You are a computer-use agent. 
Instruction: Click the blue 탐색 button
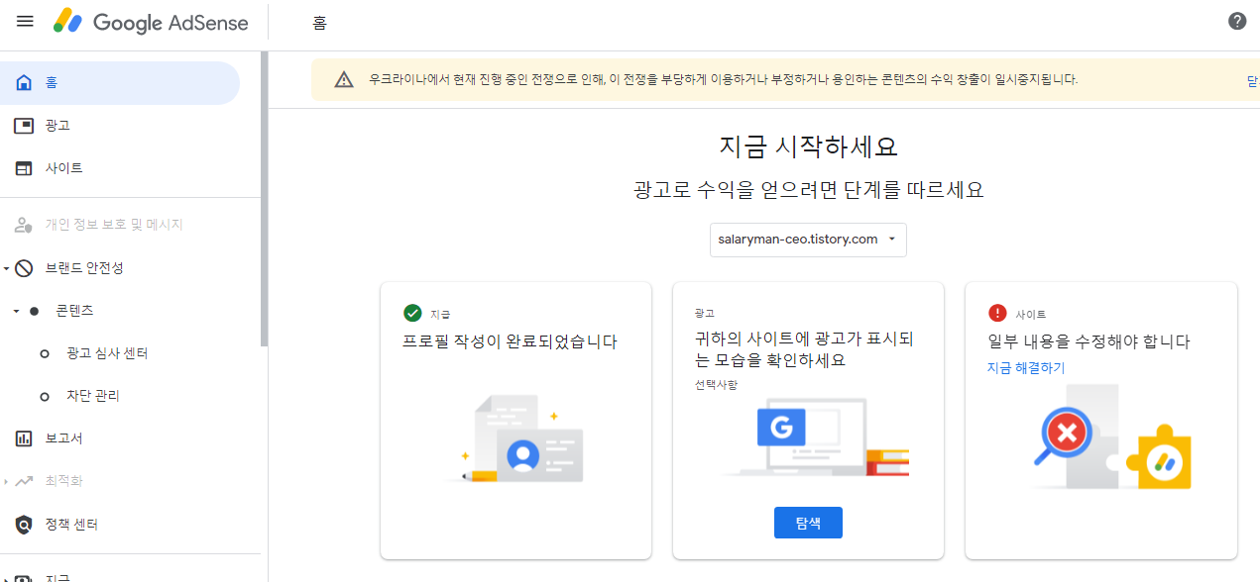tap(808, 523)
